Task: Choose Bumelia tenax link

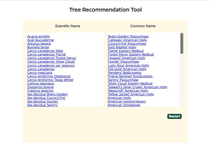Action: tap(38, 47)
